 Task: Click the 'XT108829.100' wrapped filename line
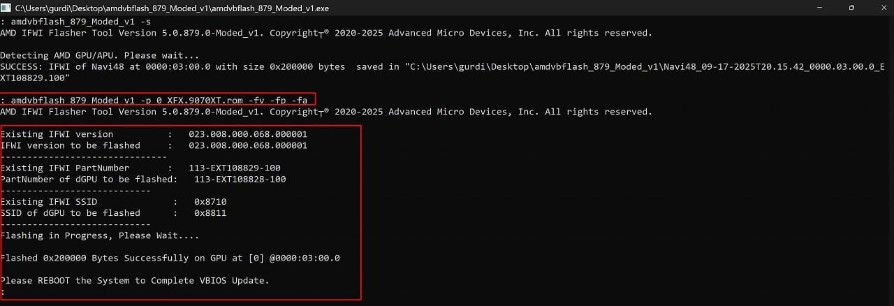(35, 78)
